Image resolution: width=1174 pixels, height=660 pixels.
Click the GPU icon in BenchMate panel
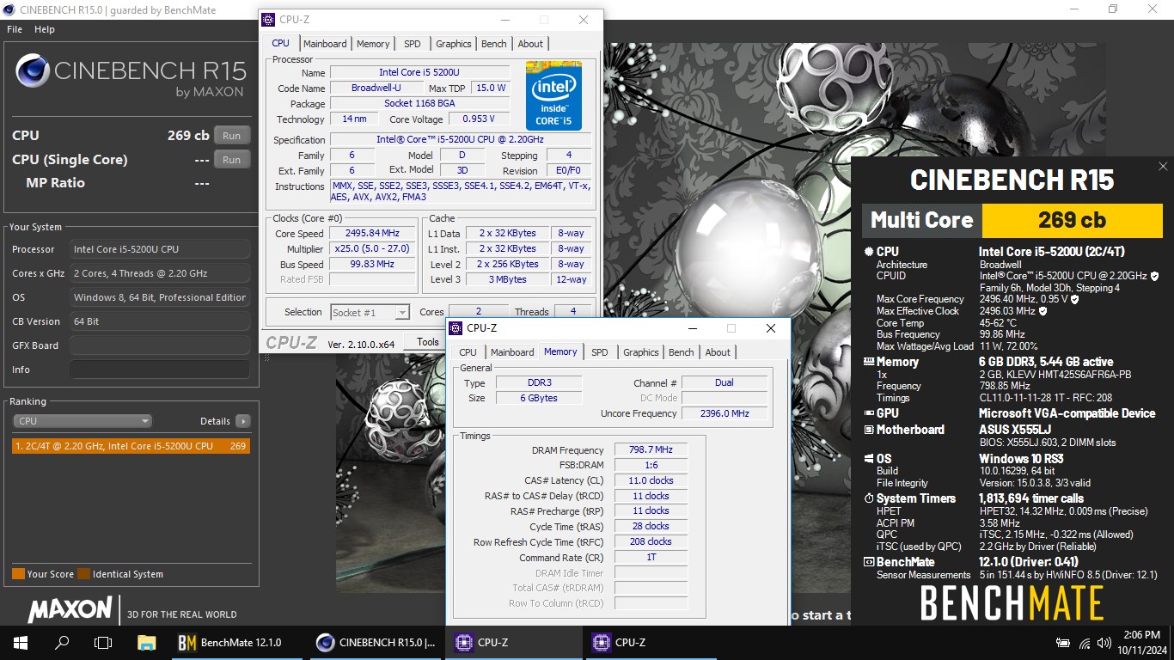click(869, 413)
